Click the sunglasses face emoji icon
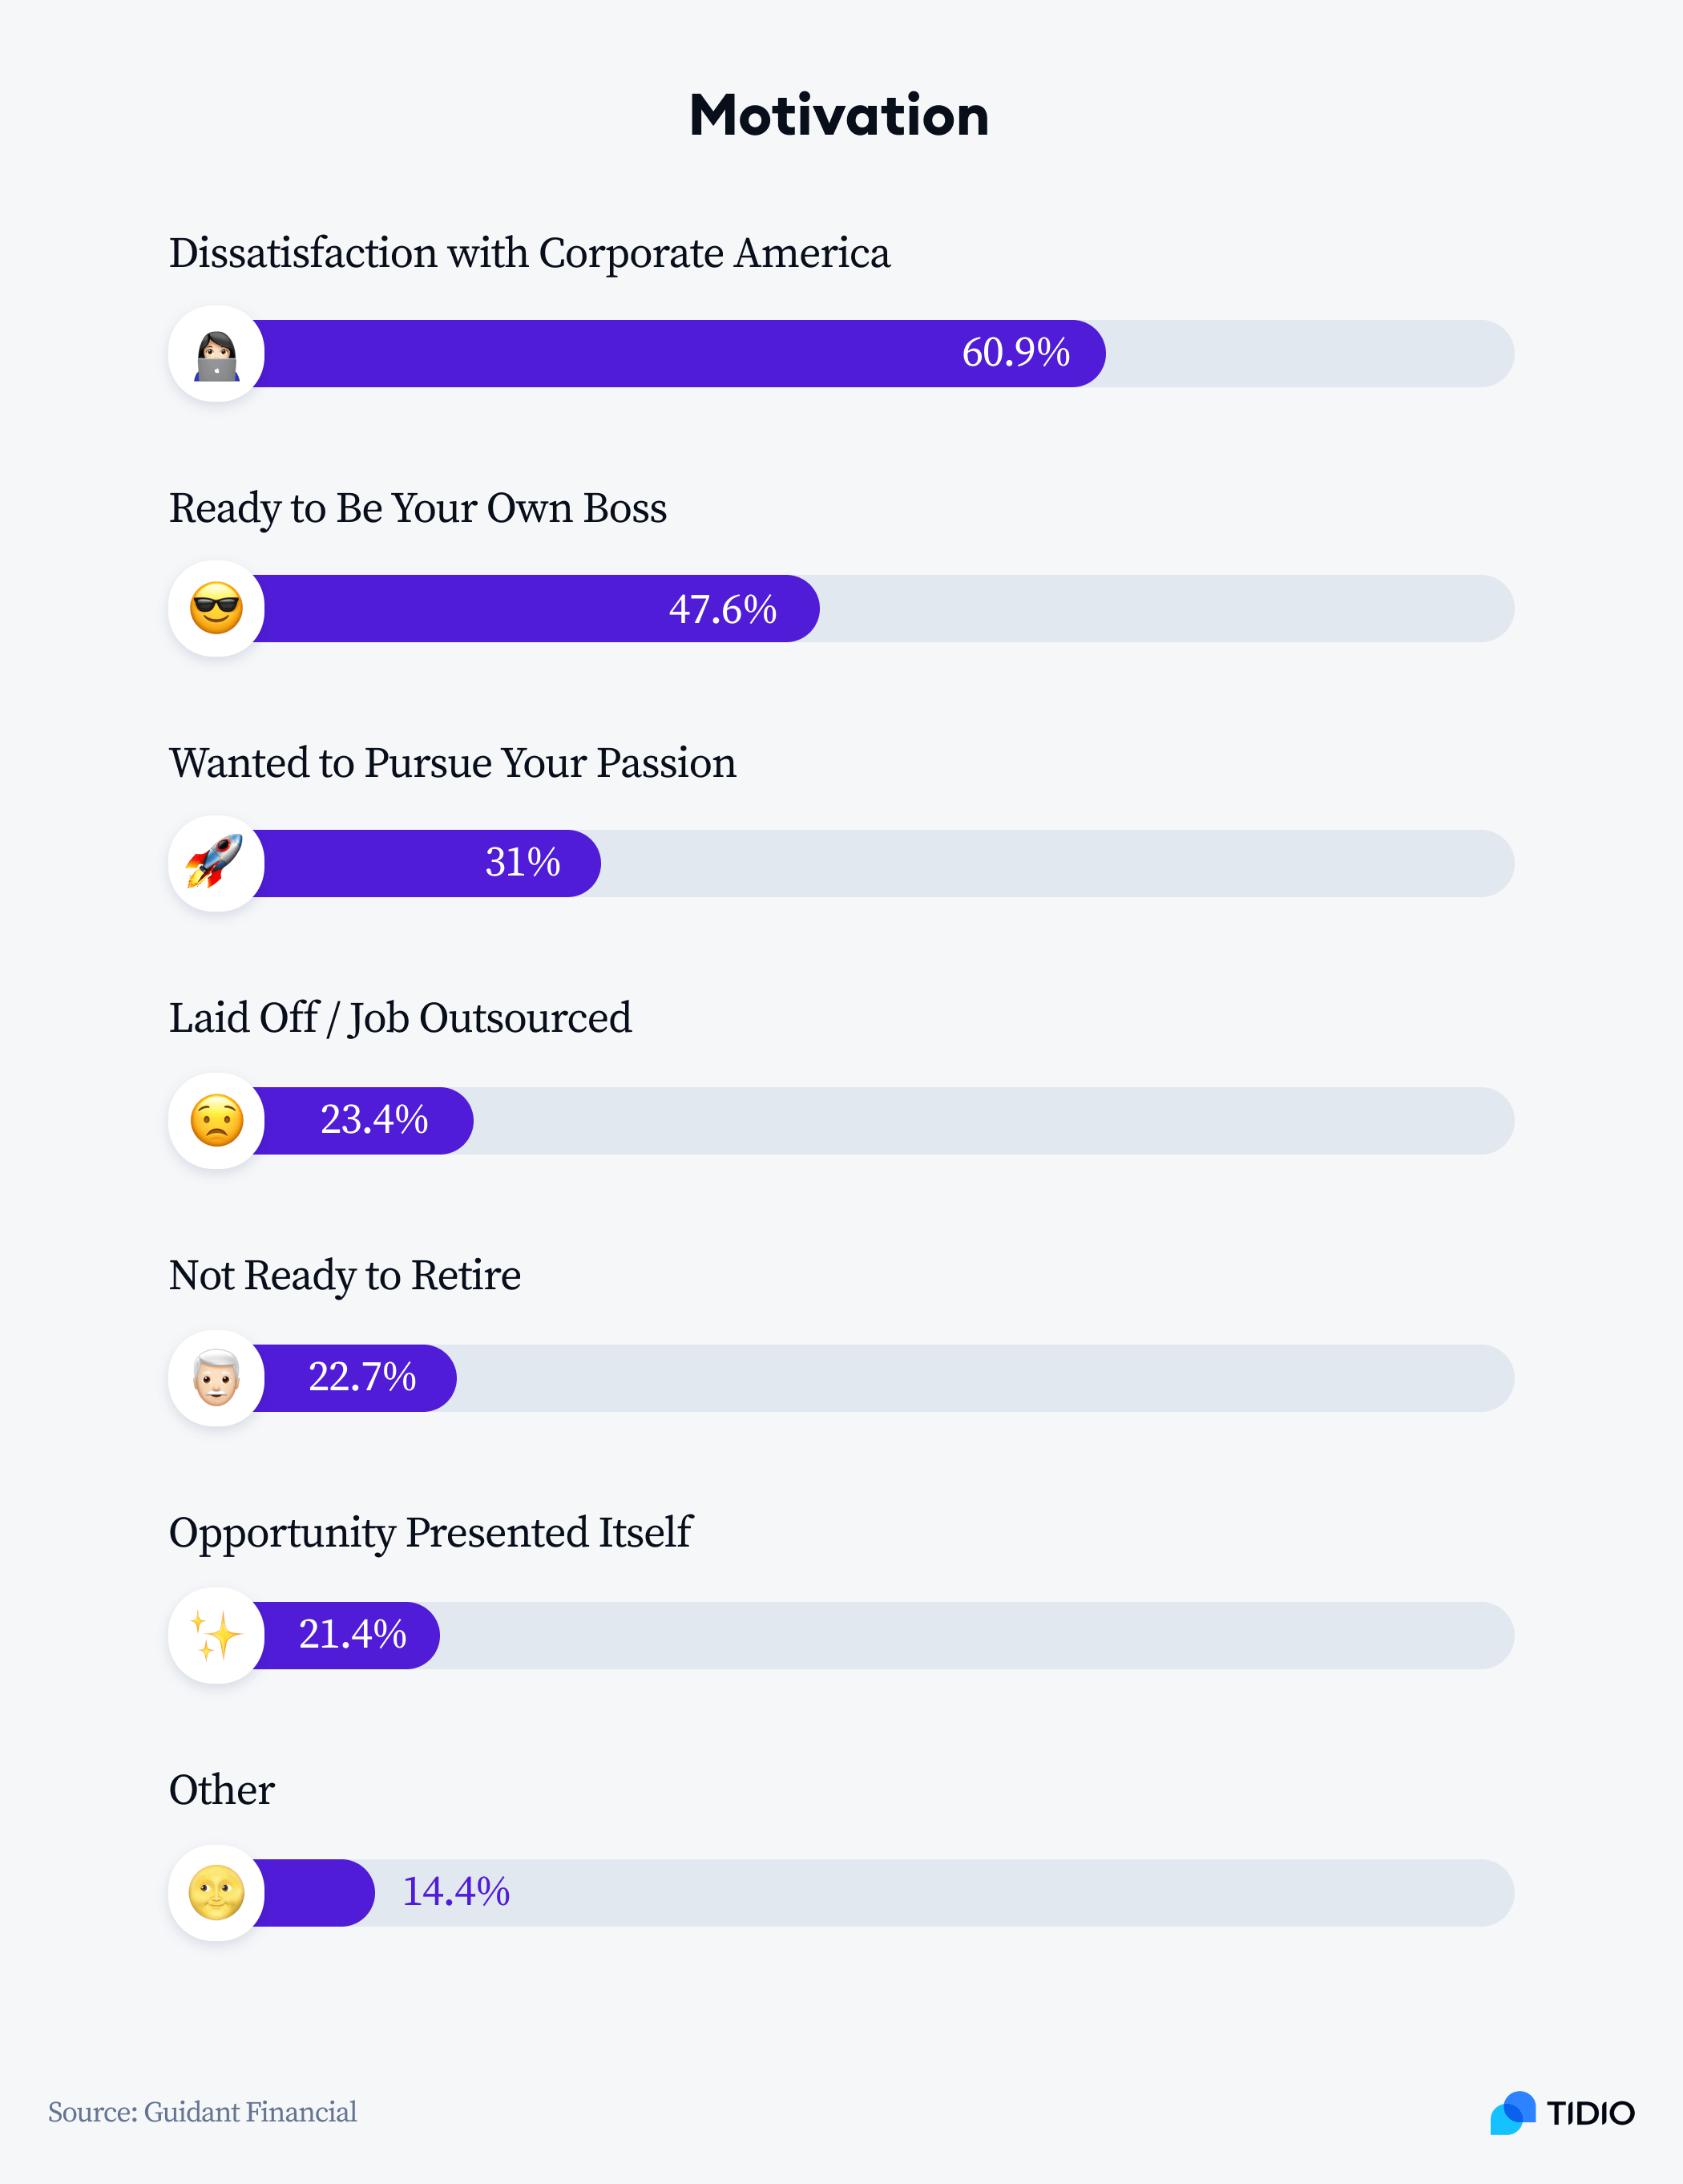 (x=216, y=609)
